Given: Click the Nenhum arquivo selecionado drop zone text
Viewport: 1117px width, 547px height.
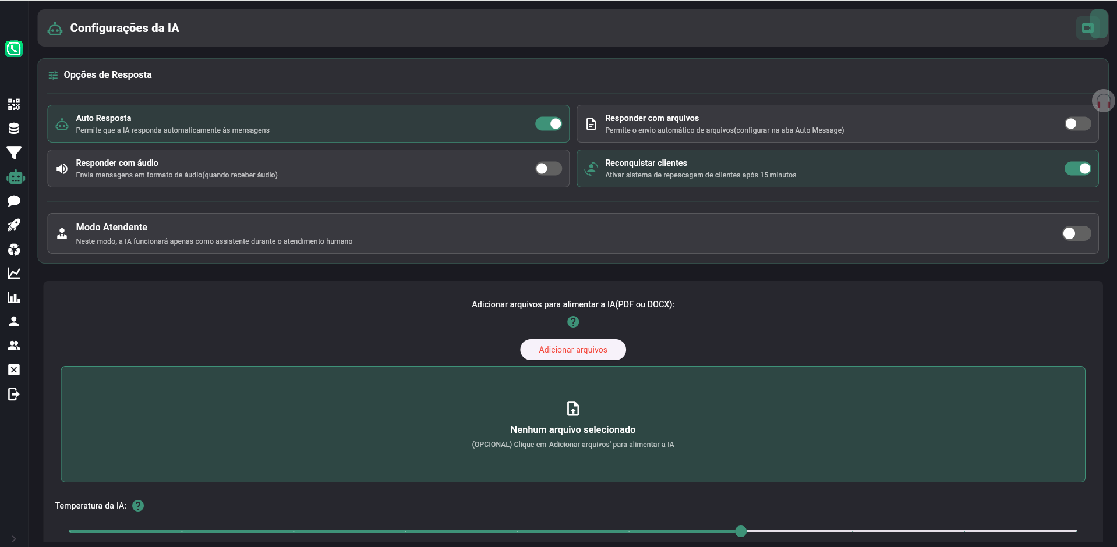Looking at the screenshot, I should 573,429.
